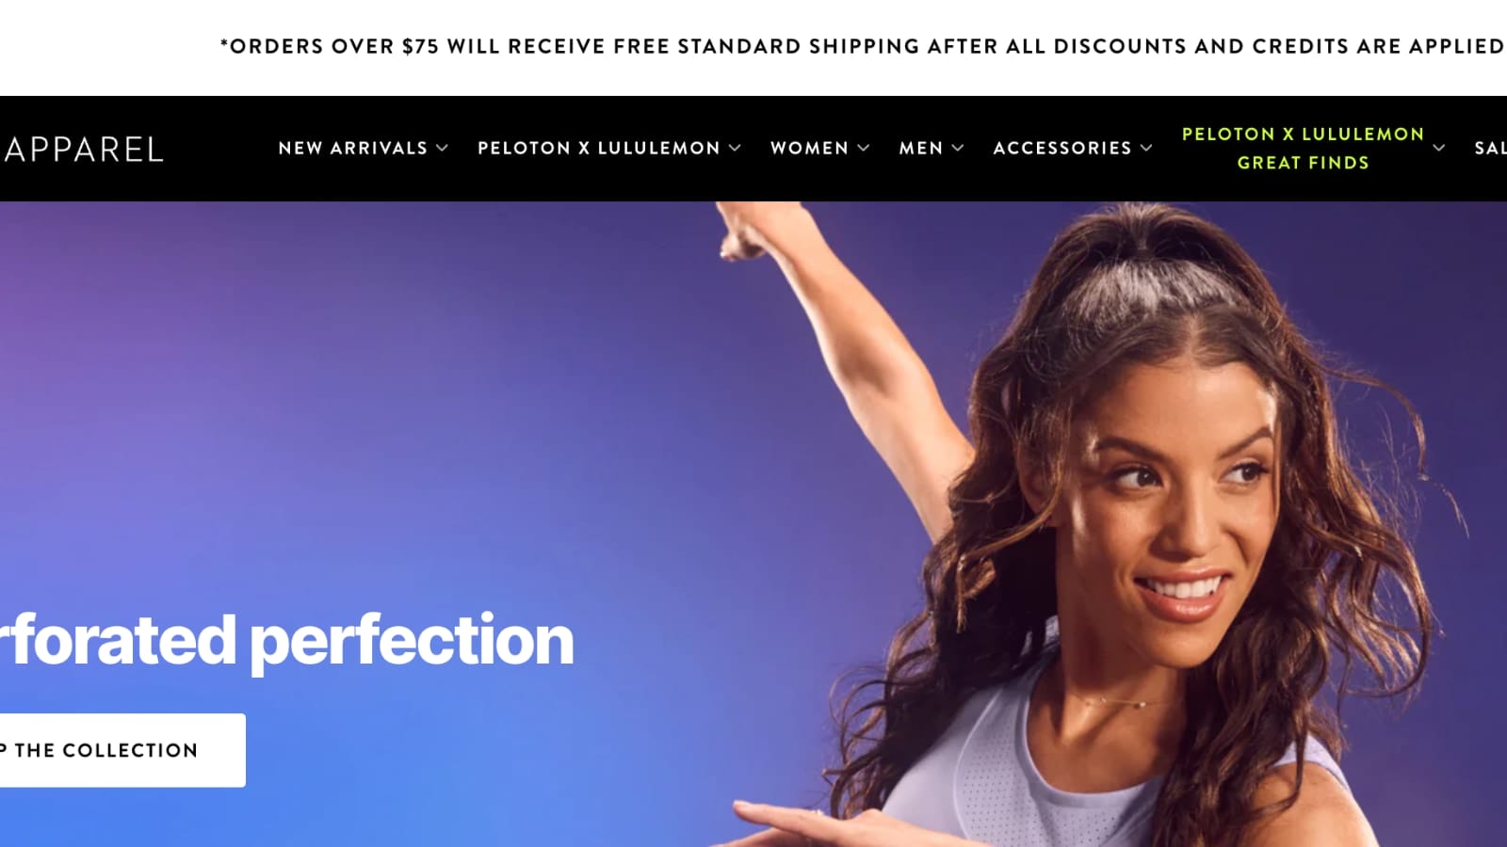1507x847 pixels.
Task: Select the Men menu label
Action: click(x=921, y=148)
